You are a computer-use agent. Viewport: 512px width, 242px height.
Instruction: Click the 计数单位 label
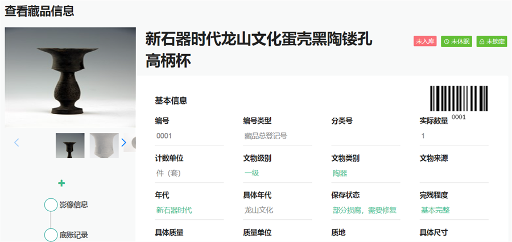[x=169, y=158]
